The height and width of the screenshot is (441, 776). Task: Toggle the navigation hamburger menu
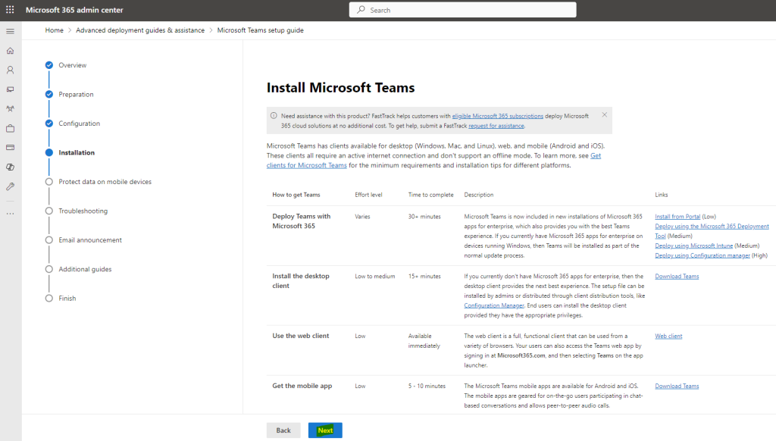tap(11, 31)
